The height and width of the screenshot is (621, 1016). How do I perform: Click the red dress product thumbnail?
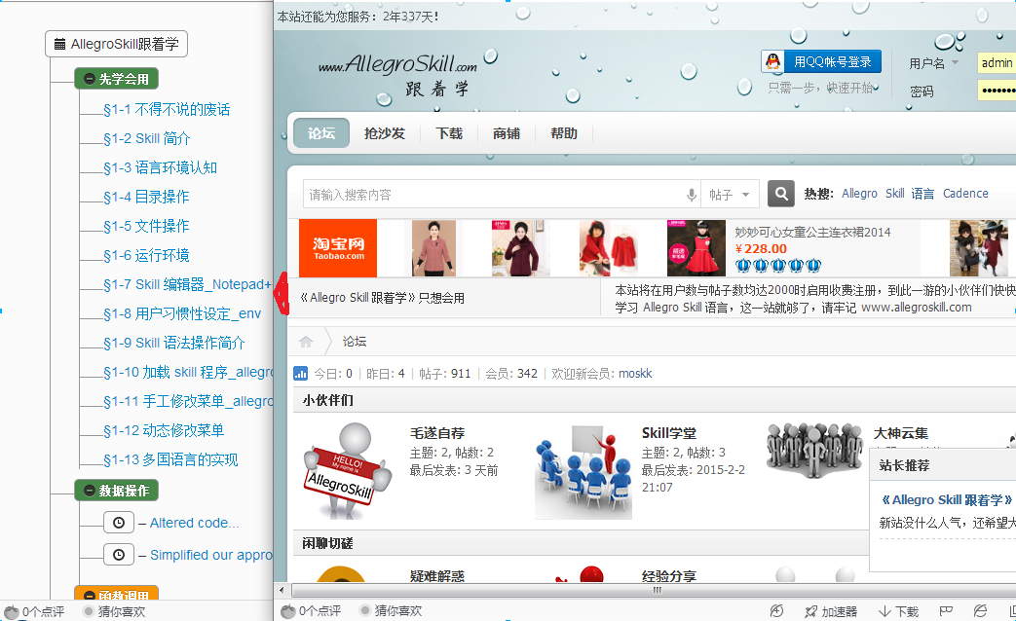(x=696, y=248)
